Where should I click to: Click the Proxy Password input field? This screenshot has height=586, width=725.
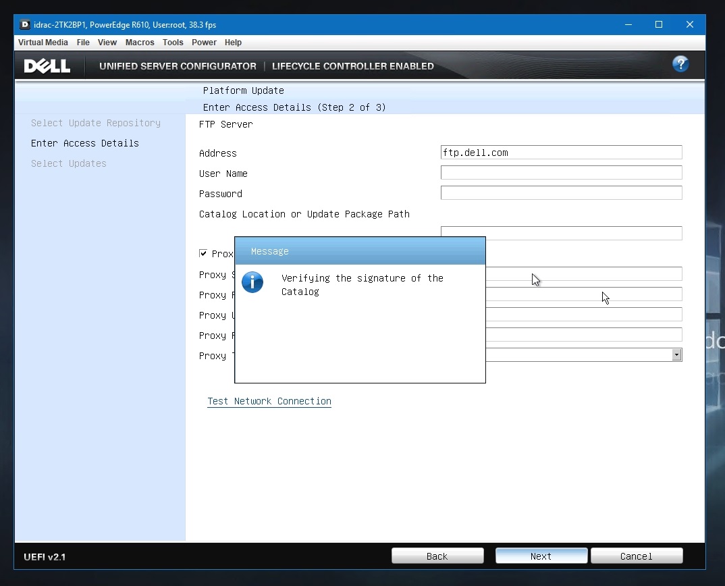tap(583, 335)
